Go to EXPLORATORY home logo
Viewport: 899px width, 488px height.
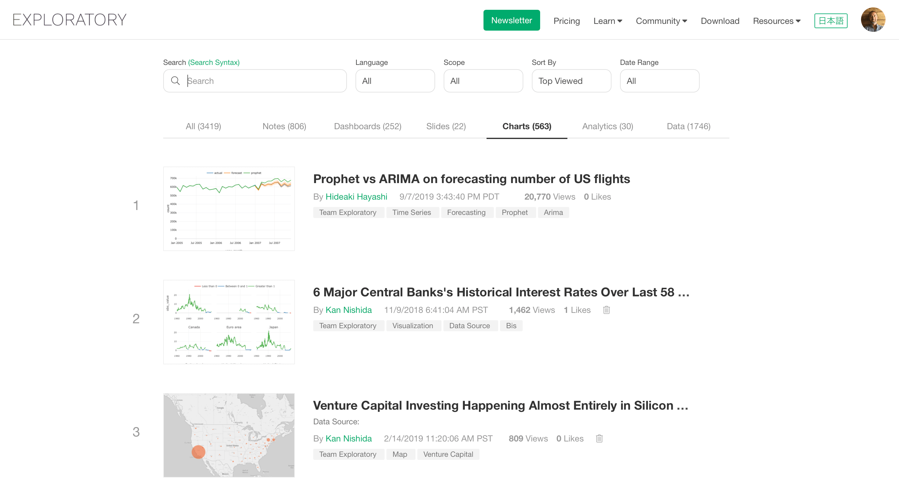[x=70, y=20]
